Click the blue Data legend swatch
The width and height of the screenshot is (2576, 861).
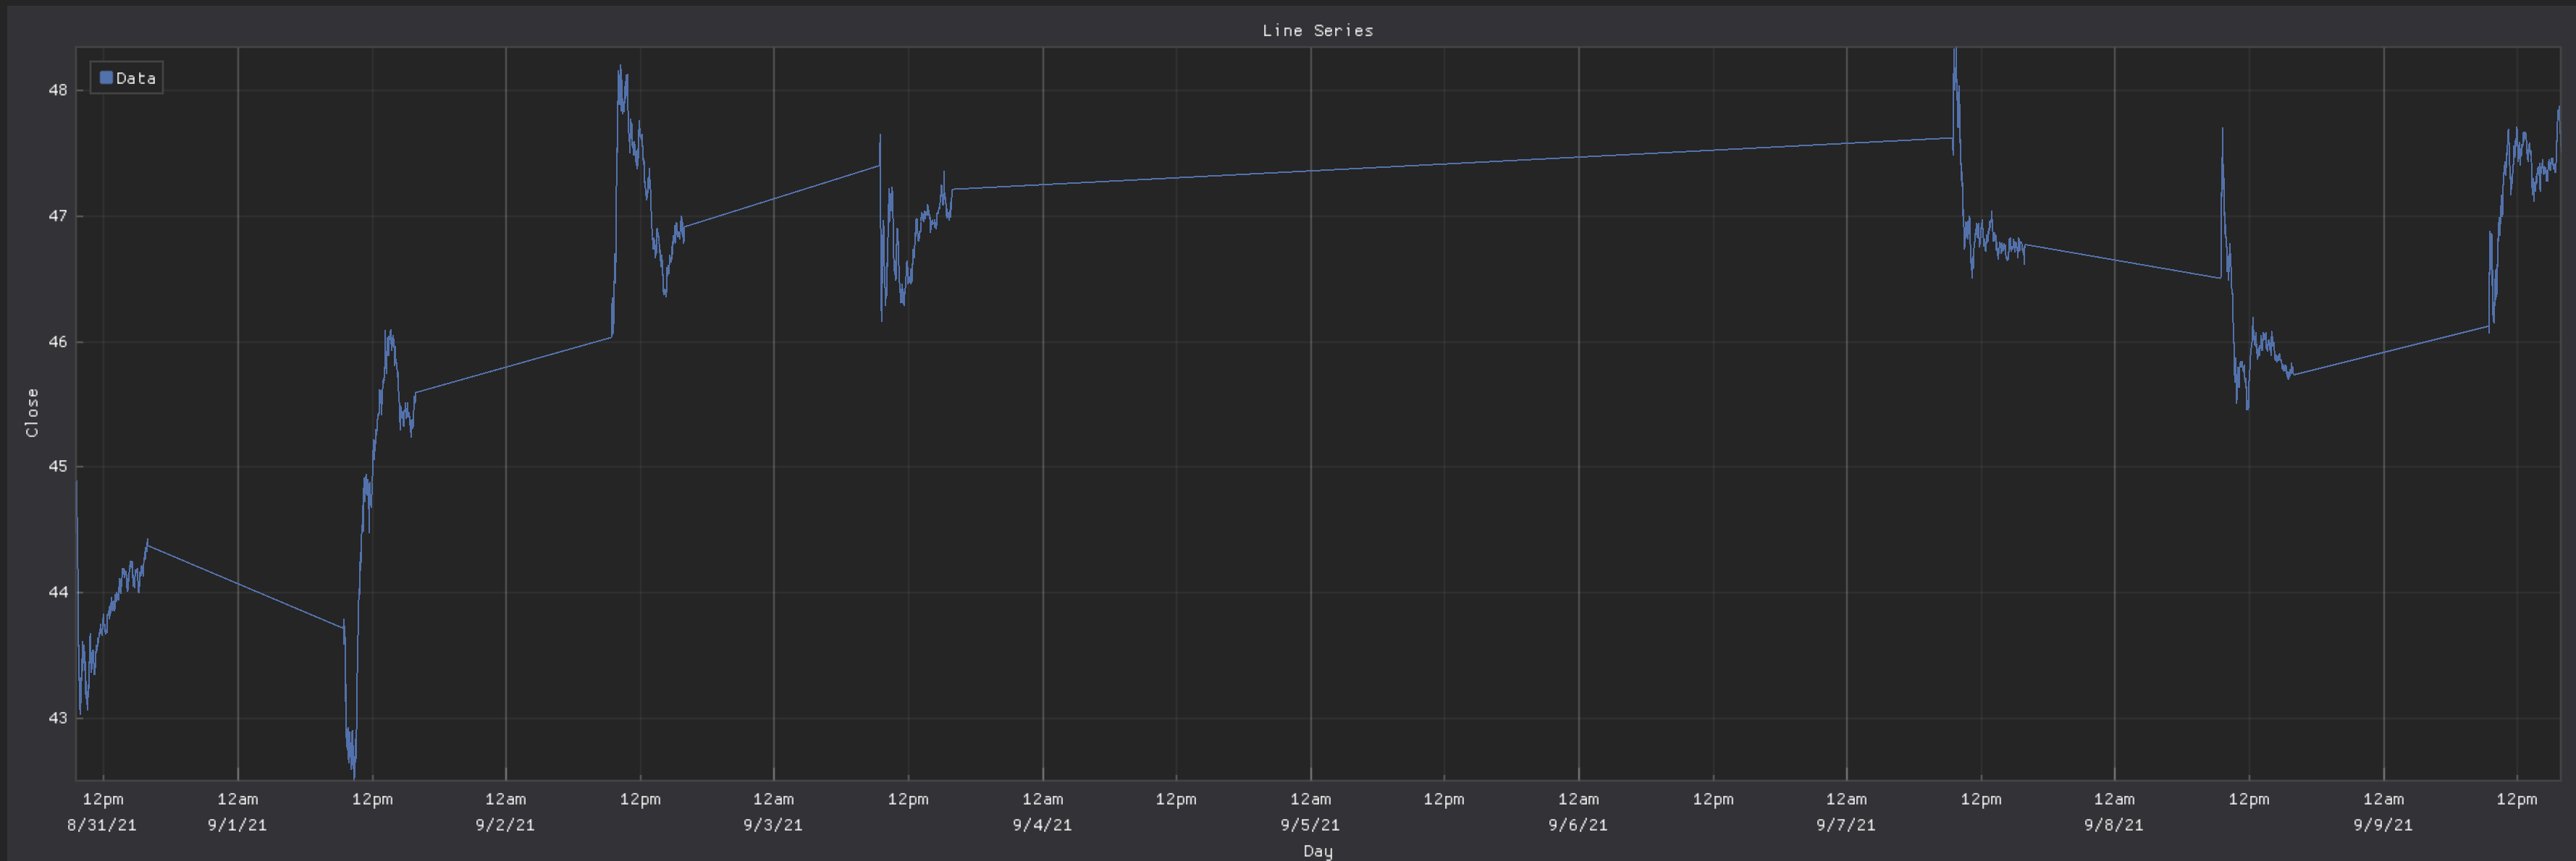pyautogui.click(x=107, y=77)
